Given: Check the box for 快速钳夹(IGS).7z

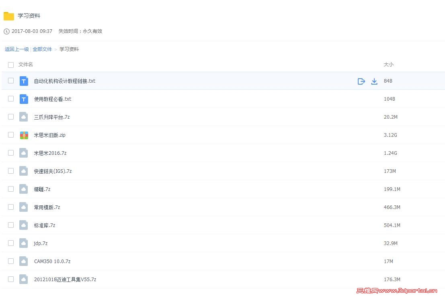Looking at the screenshot, I should 11,171.
